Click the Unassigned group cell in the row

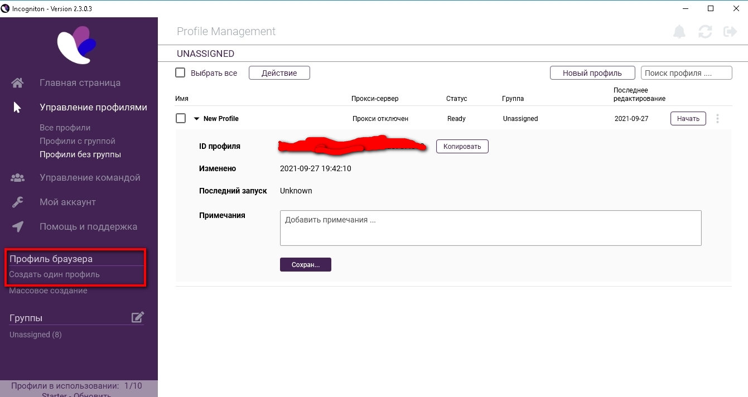(x=520, y=119)
